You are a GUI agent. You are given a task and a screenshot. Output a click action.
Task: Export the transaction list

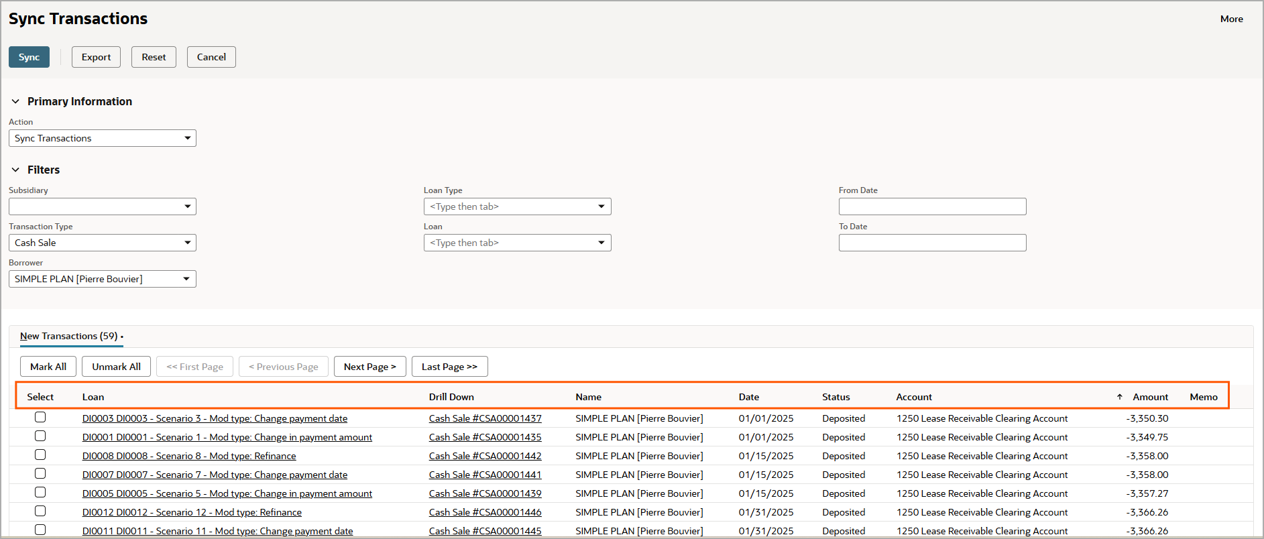[96, 57]
